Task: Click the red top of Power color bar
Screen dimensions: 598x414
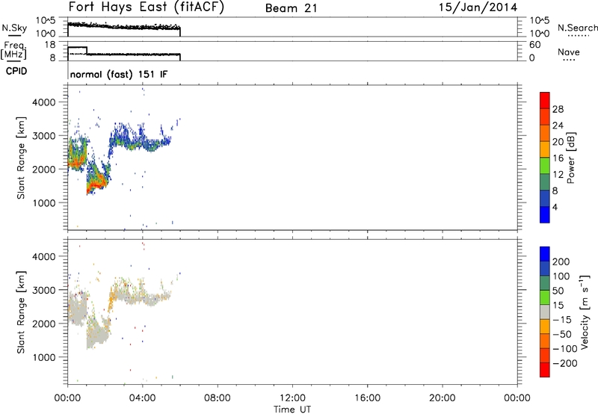Action: pyautogui.click(x=545, y=99)
